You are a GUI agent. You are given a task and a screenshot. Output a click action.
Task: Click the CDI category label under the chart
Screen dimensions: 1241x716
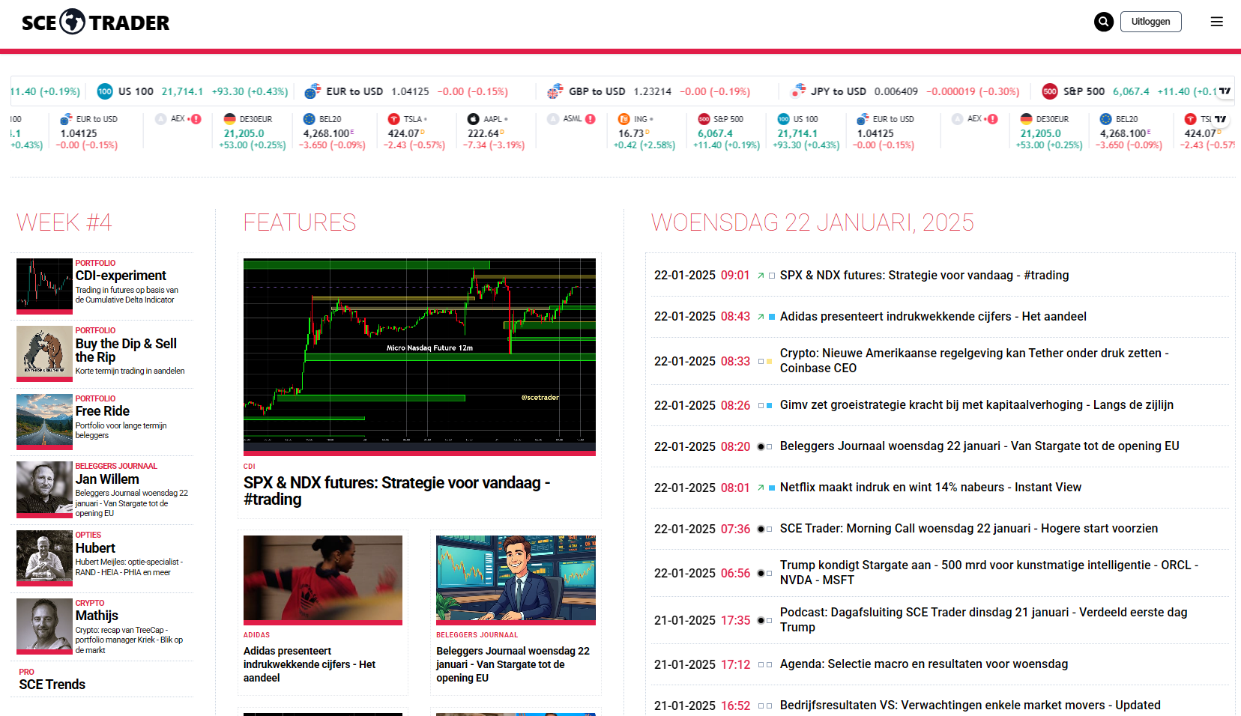coord(250,467)
